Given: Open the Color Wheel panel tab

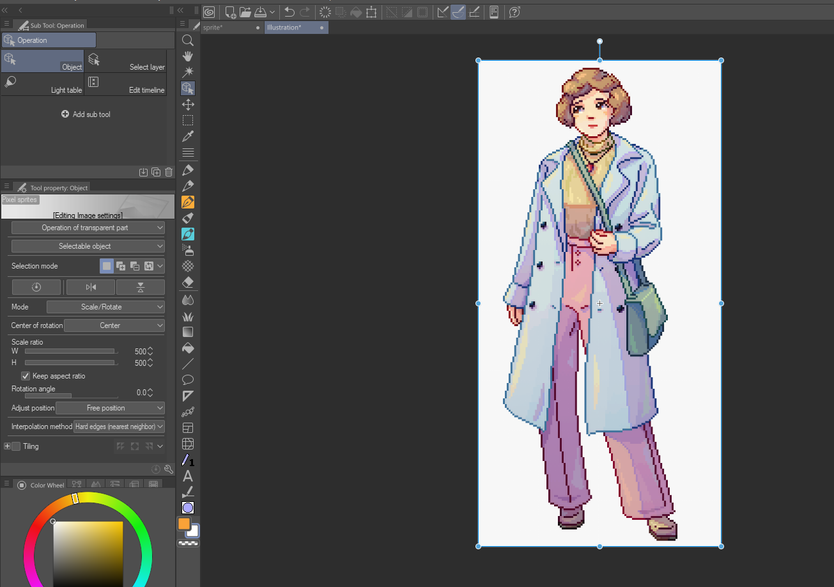Looking at the screenshot, I should (42, 485).
